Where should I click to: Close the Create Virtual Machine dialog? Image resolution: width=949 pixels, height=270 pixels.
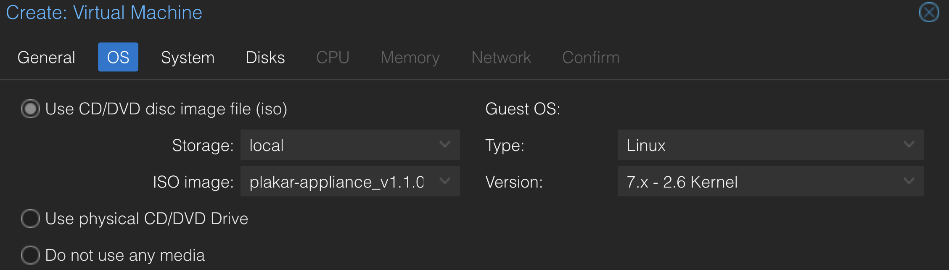(929, 12)
